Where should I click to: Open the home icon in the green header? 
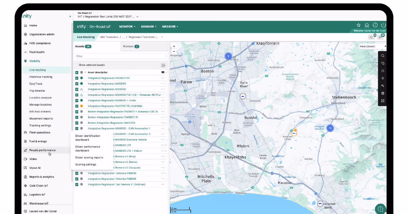[367, 25]
